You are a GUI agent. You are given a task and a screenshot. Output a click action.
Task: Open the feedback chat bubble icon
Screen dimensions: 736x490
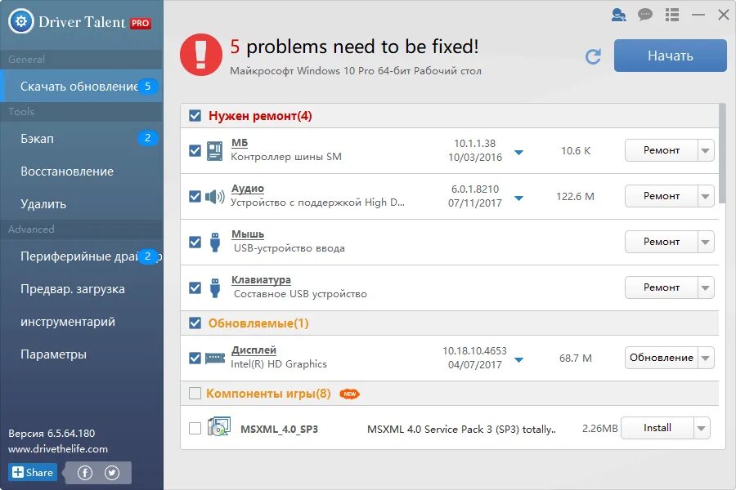(x=645, y=15)
